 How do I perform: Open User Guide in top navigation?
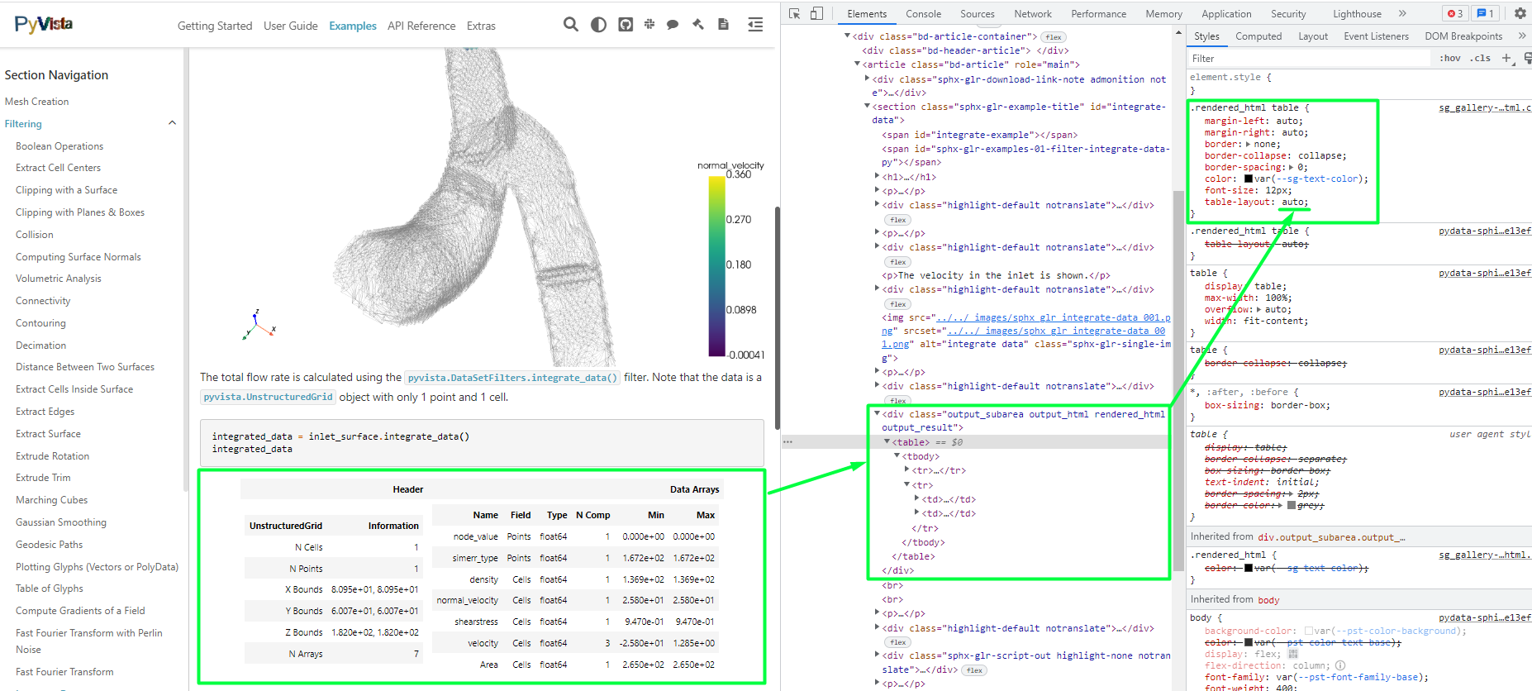click(x=291, y=26)
